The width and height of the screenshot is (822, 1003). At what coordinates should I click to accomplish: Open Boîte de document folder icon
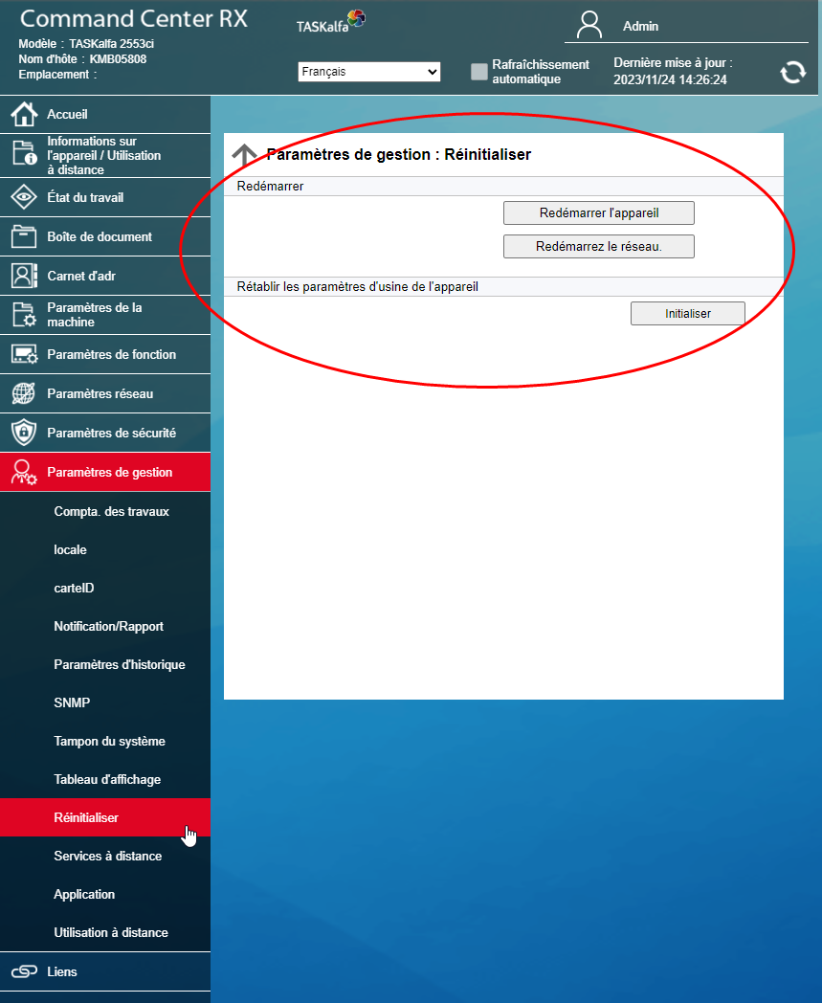[24, 236]
